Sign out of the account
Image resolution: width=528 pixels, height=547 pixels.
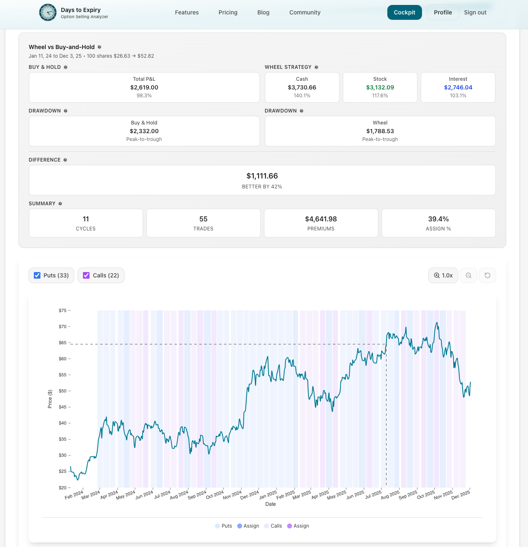(x=475, y=12)
